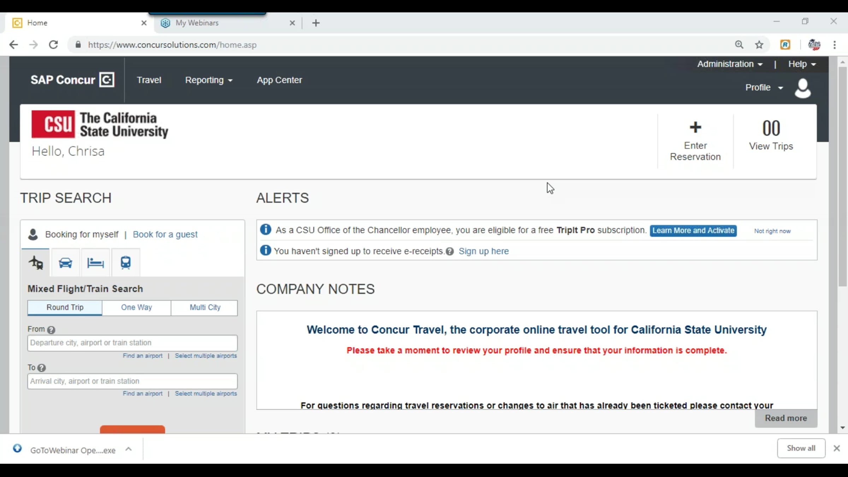
Task: Click the plus icon for Enter Reservation
Action: click(x=695, y=127)
